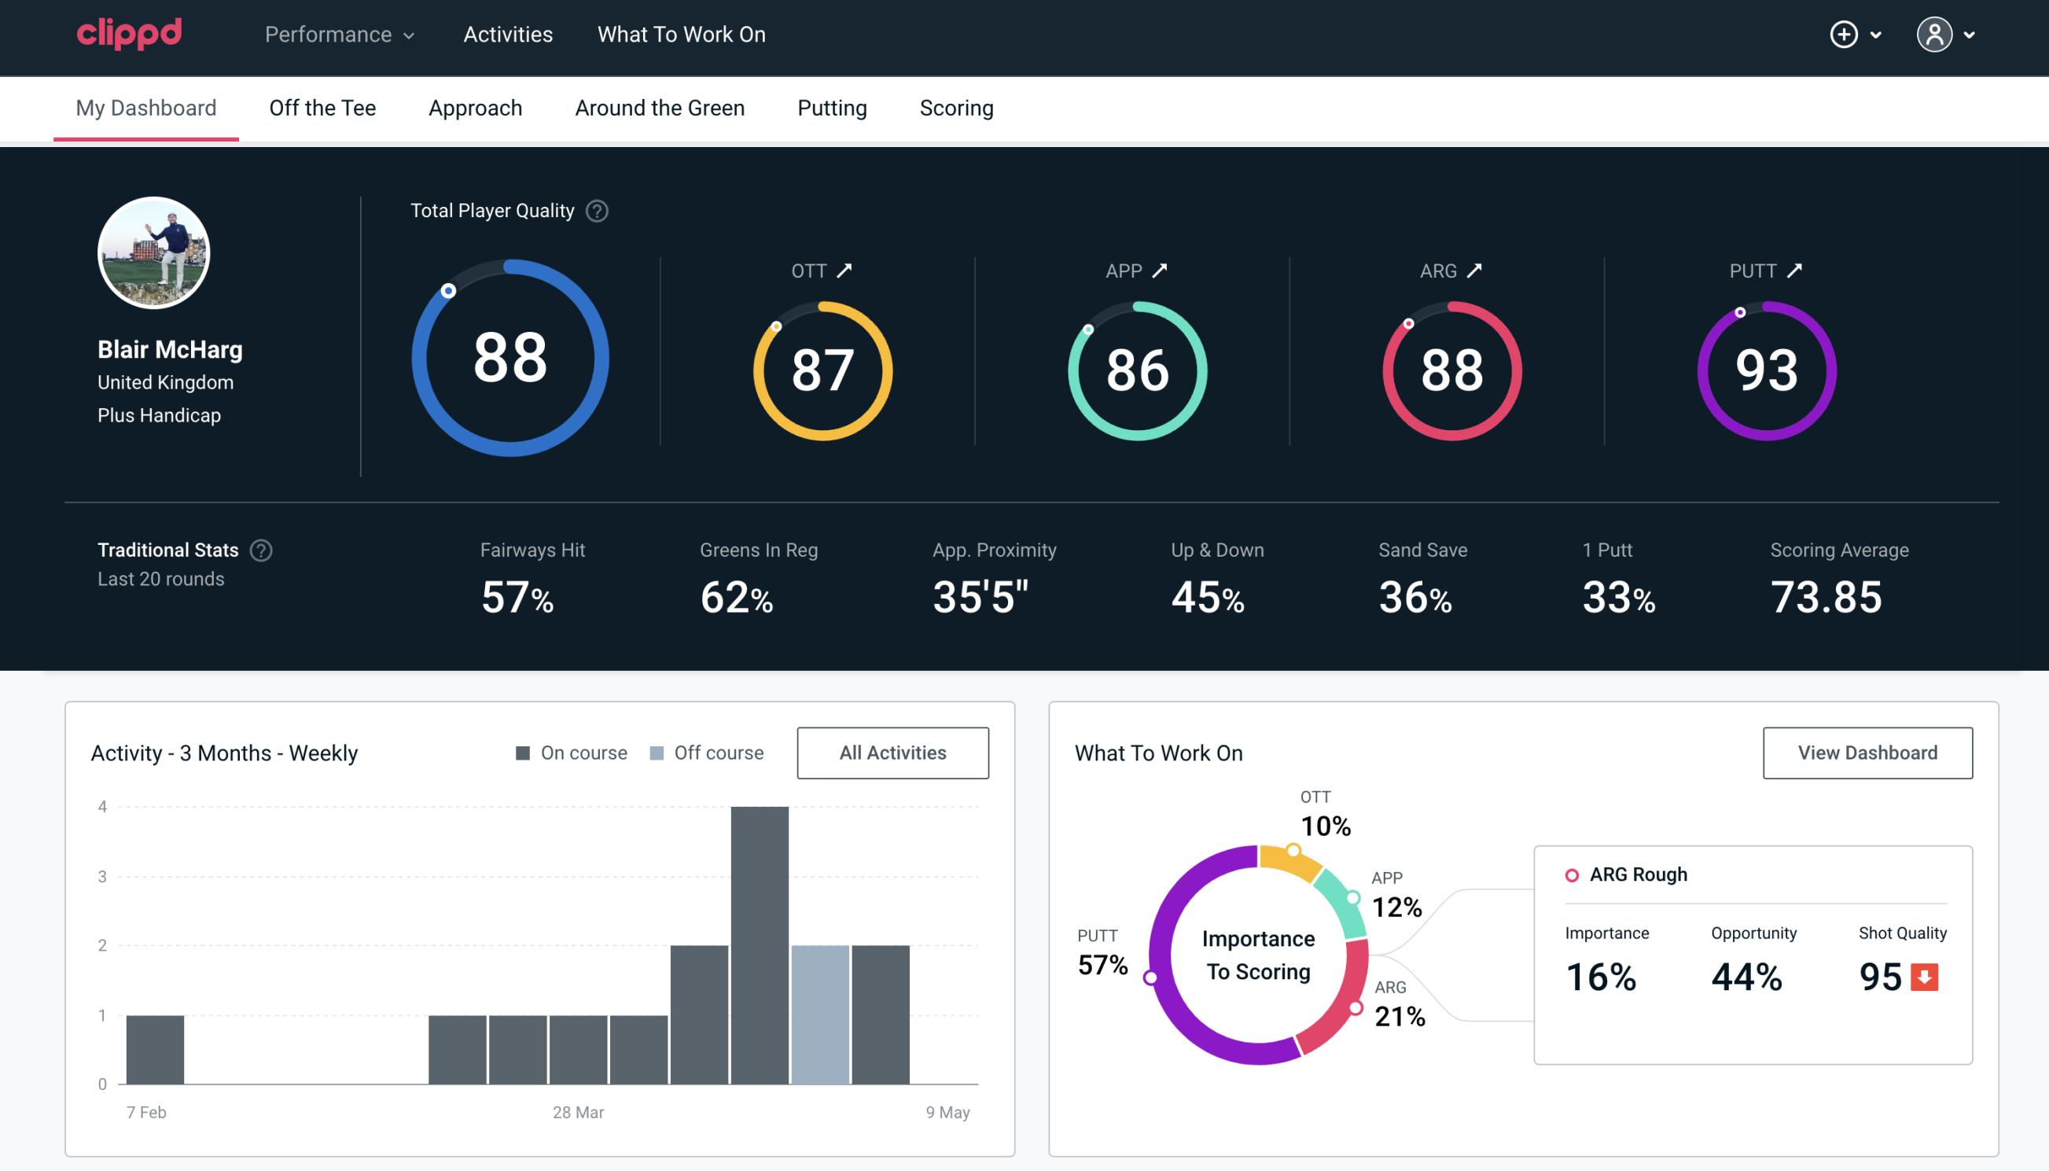Click the Traditional Stats help icon
This screenshot has width=2049, height=1171.
(262, 551)
